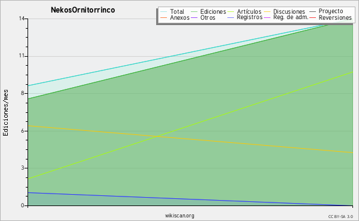
Task: Click the wikiscan.org label below the chart
Action: pos(180,216)
